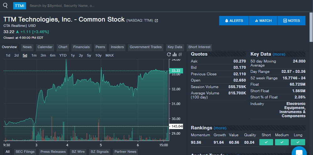Toggle the Long ranking checkmark
This screenshot has height=155, width=313.
tap(298, 142)
